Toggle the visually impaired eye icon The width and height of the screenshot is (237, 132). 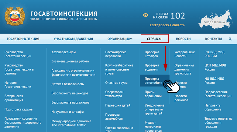[146, 15]
